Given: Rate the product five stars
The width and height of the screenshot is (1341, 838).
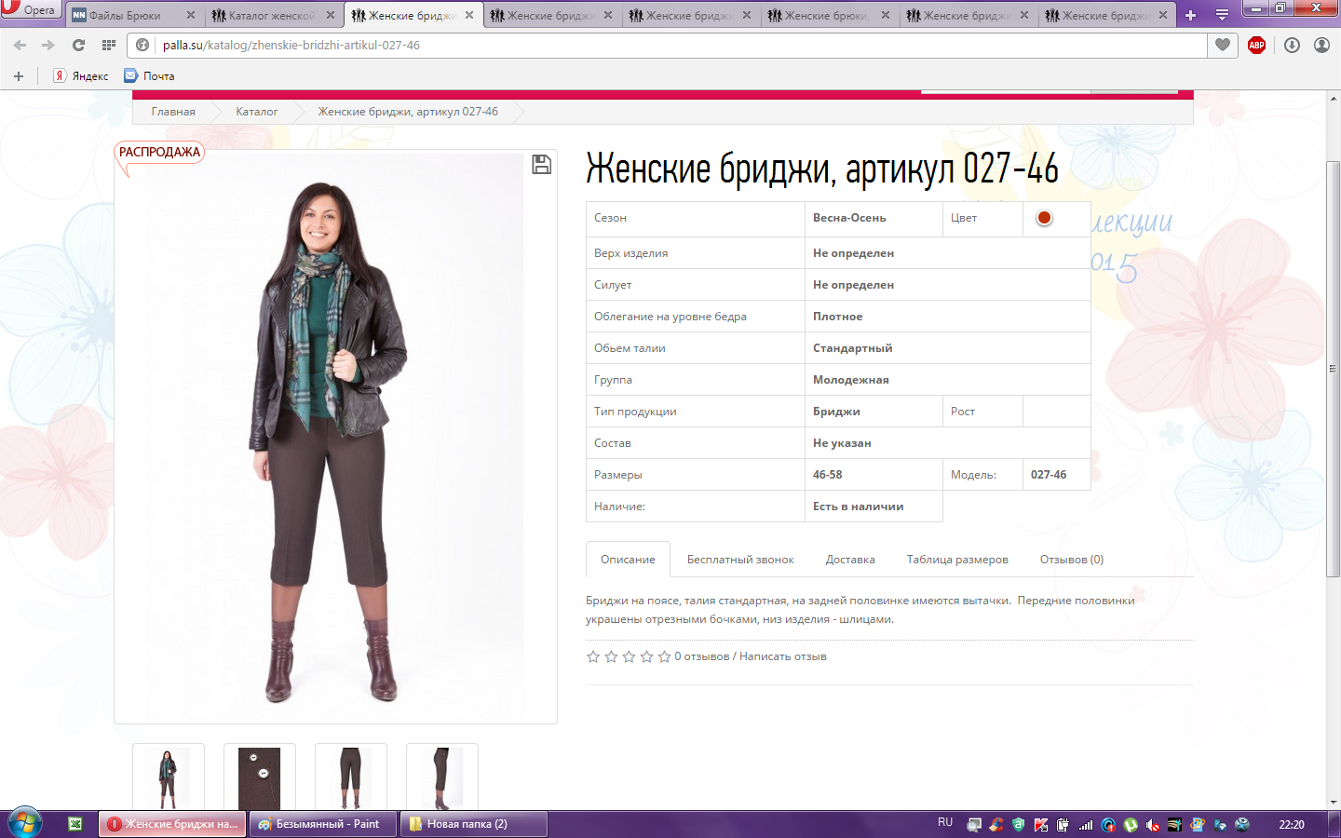Looking at the screenshot, I should click(664, 656).
